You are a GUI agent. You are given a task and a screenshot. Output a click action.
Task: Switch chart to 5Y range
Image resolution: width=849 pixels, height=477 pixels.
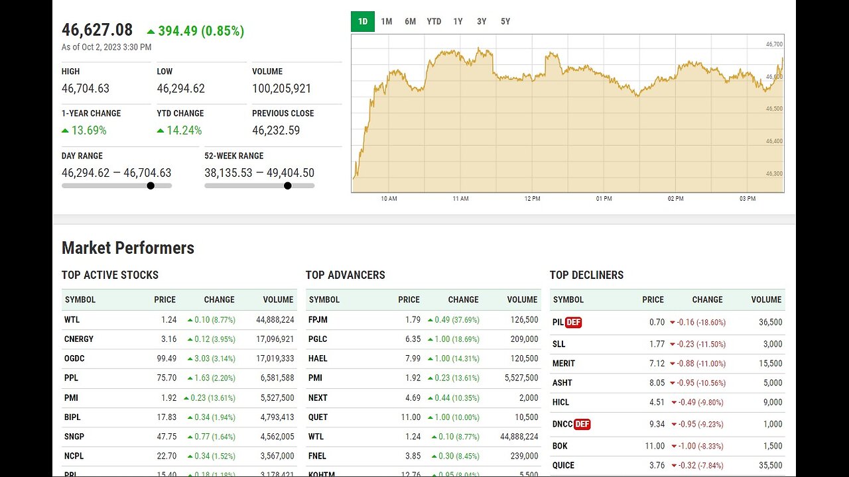point(505,21)
